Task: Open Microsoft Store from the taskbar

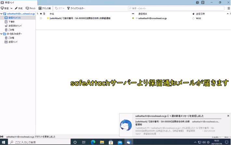Action: 111,142
